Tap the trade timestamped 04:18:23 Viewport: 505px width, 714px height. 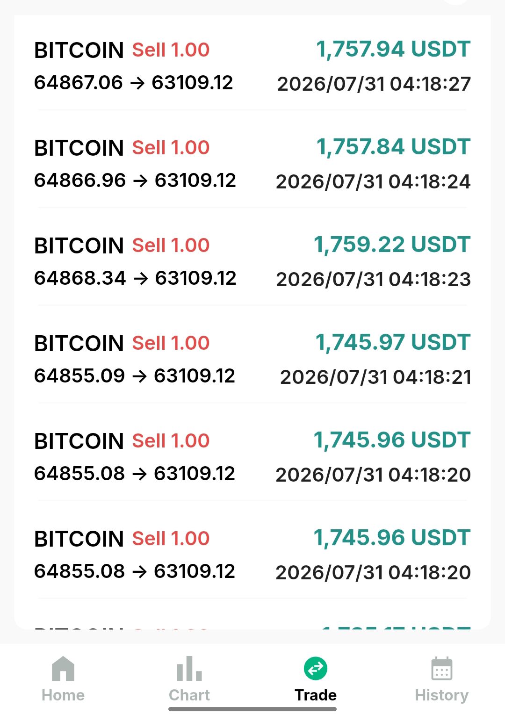(373, 279)
